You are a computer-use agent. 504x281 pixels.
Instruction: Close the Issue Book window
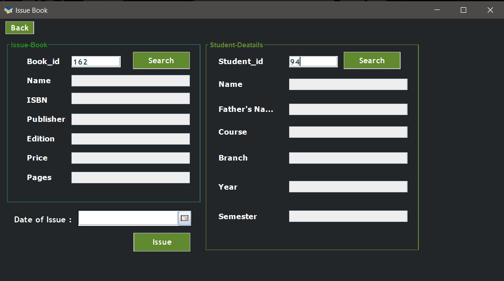(x=490, y=10)
